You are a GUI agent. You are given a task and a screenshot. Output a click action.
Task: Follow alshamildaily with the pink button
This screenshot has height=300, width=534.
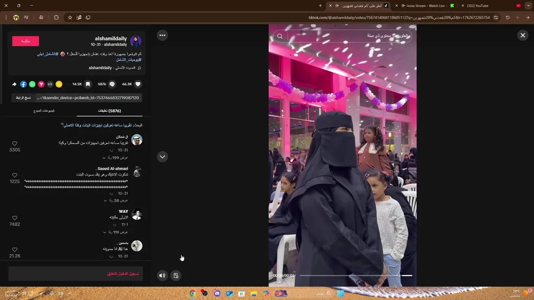tap(25, 41)
